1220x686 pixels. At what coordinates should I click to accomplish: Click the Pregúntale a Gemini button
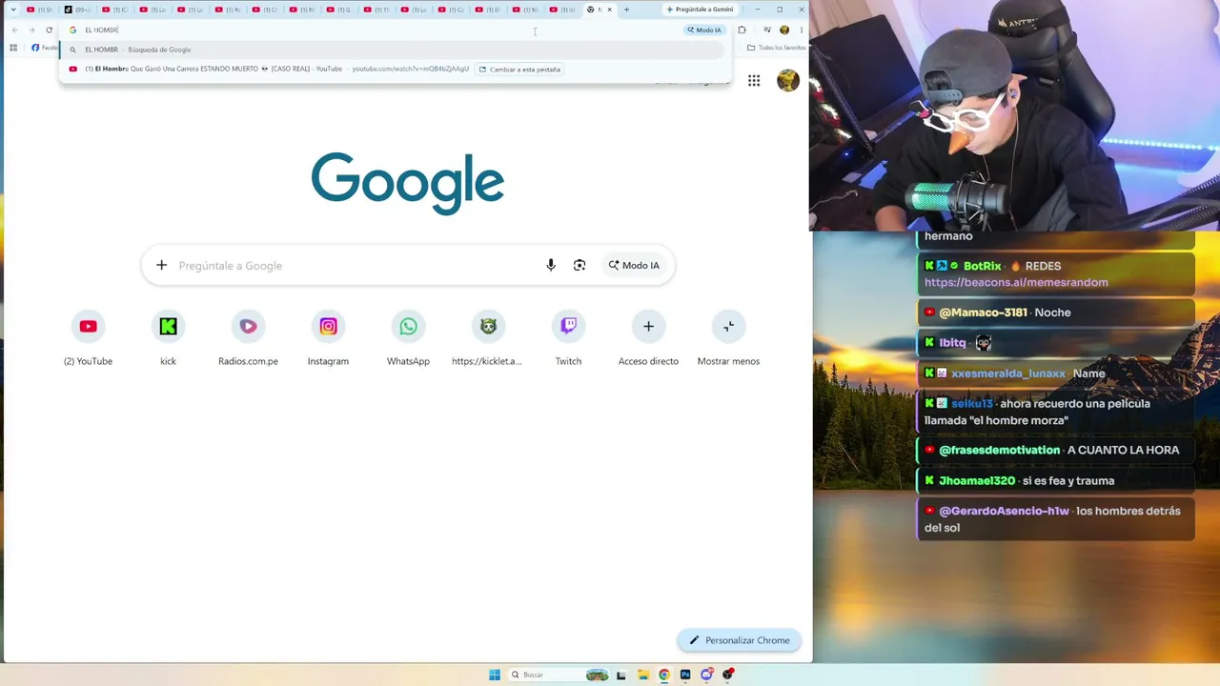point(700,10)
